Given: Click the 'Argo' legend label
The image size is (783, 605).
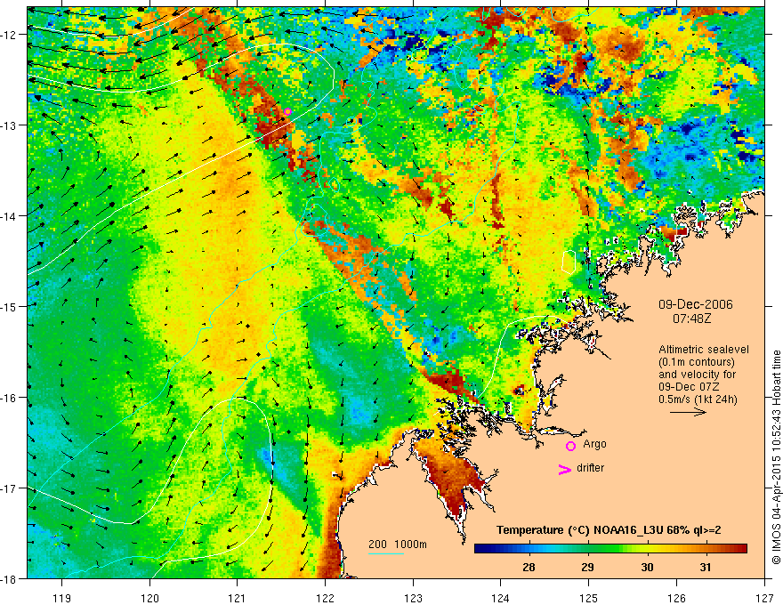Looking at the screenshot, I should tap(594, 444).
